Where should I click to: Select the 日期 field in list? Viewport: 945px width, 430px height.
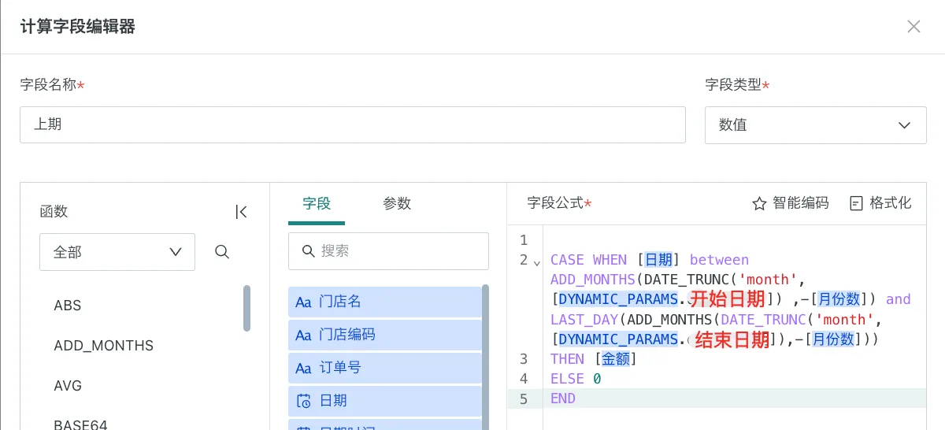[x=384, y=401]
